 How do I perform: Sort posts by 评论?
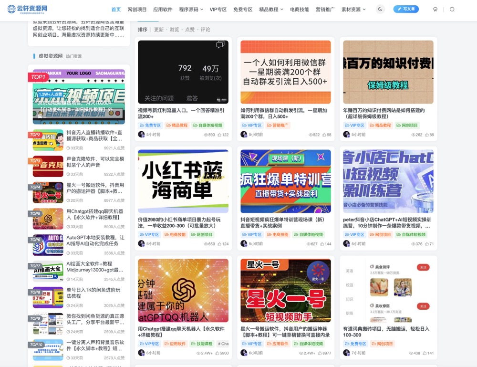pyautogui.click(x=205, y=30)
